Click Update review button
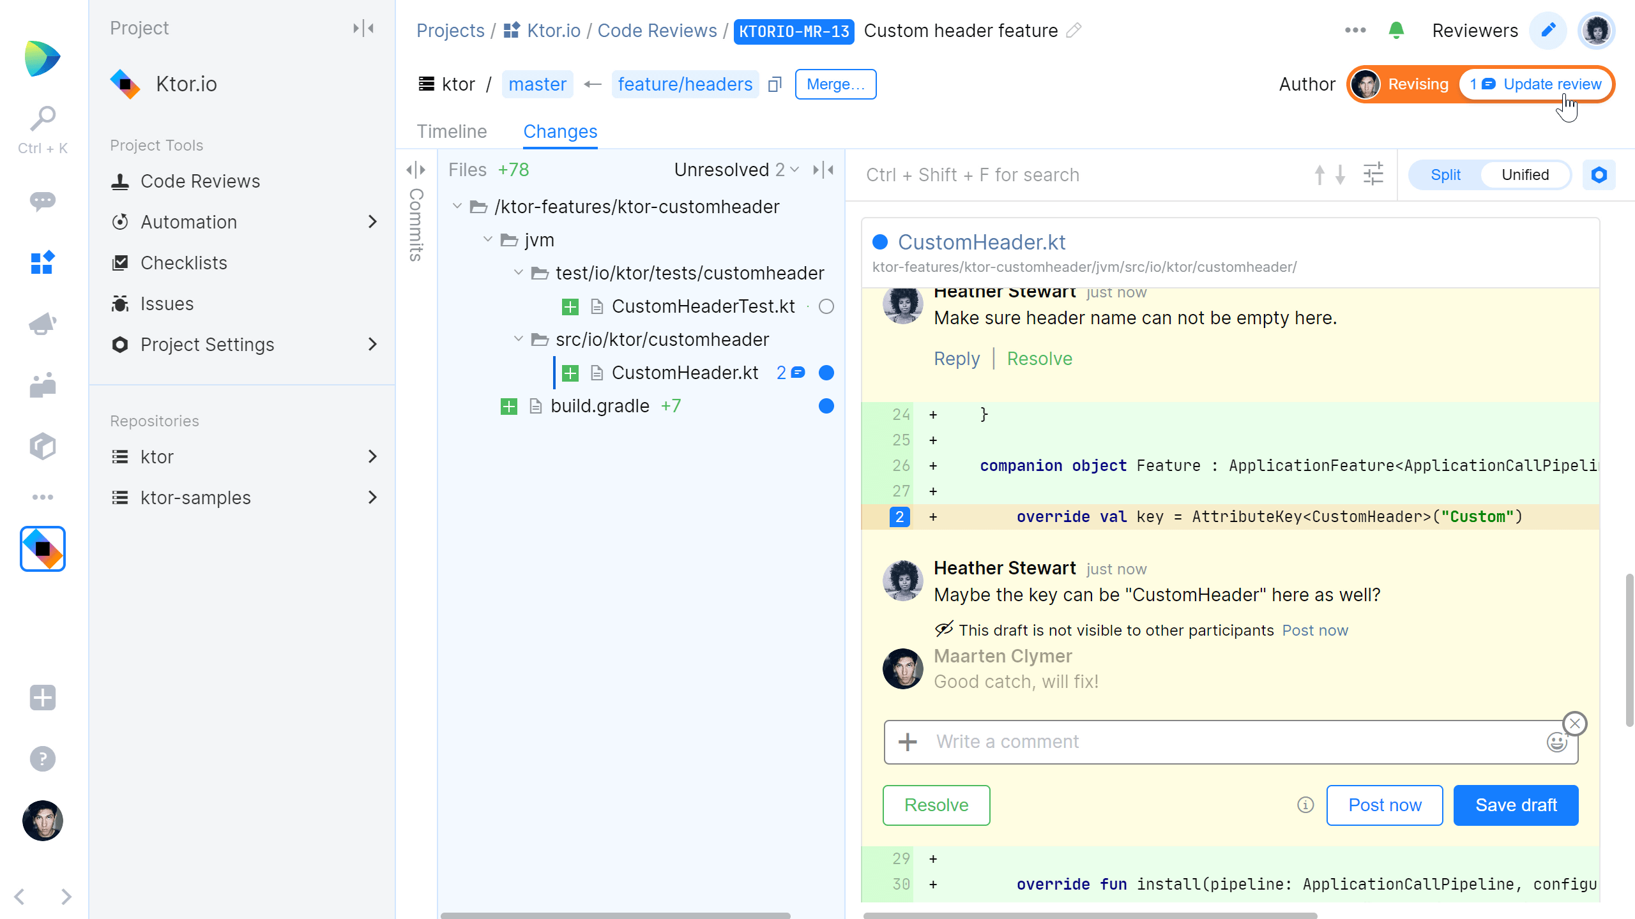Viewport: 1635px width, 919px height. click(x=1535, y=84)
